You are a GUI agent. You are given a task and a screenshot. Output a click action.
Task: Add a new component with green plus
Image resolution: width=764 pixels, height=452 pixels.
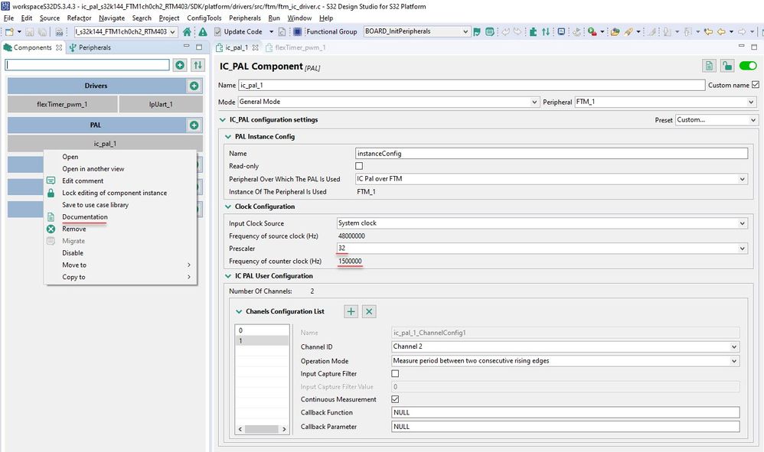click(x=180, y=65)
